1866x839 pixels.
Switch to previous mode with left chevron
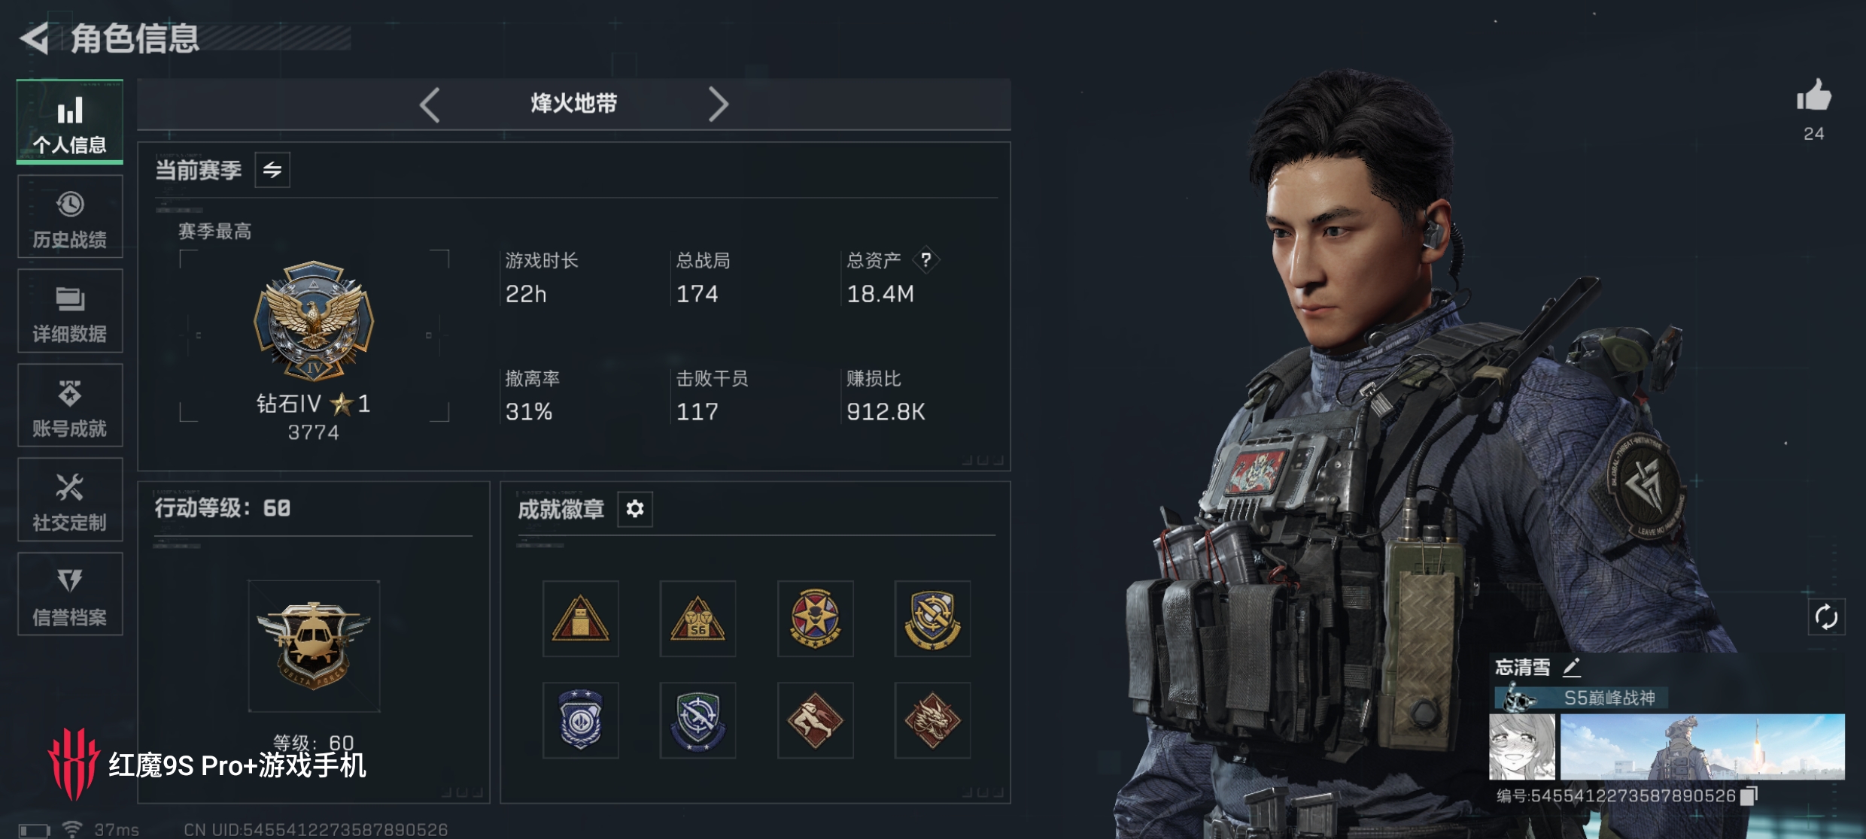coord(430,104)
